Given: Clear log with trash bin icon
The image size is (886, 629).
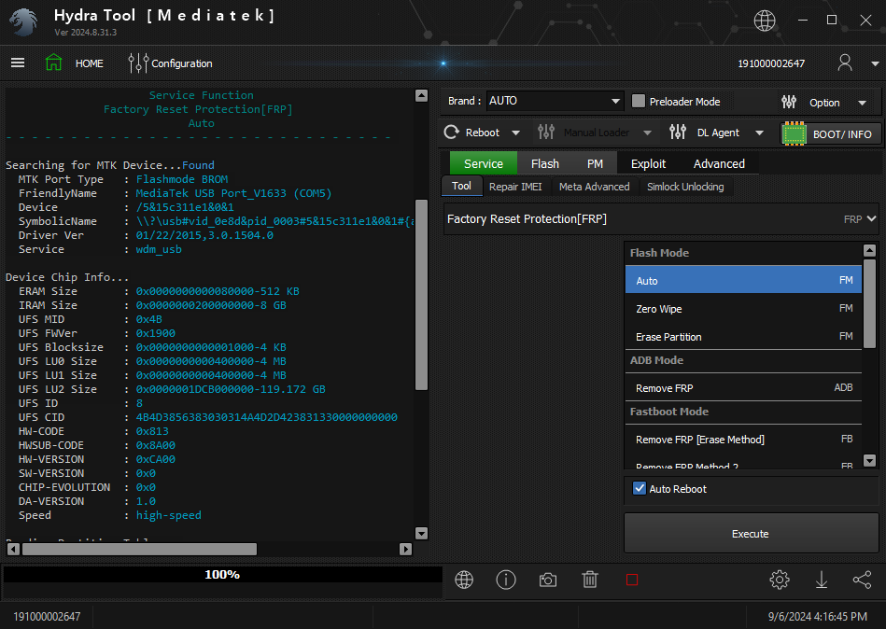Looking at the screenshot, I should click(x=590, y=580).
